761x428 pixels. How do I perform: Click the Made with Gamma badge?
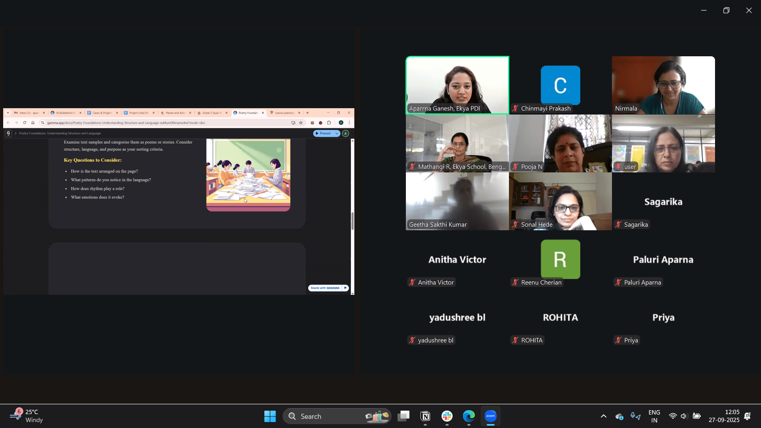[325, 288]
